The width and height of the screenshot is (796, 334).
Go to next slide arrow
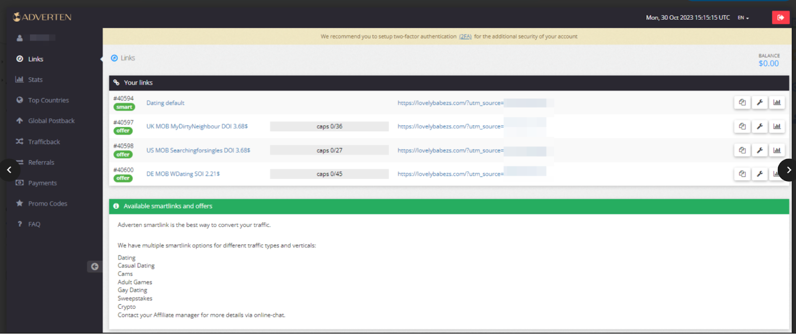[788, 170]
